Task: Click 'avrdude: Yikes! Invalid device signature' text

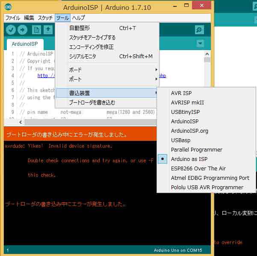Action: pos(59,146)
